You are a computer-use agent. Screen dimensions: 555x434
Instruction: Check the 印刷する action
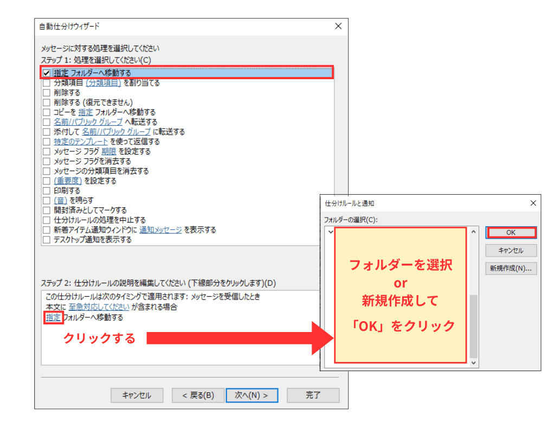click(46, 190)
